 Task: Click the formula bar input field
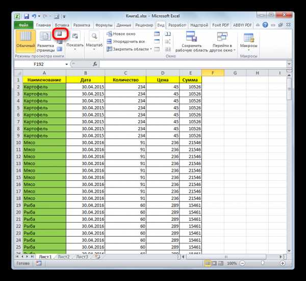[x=193, y=64]
